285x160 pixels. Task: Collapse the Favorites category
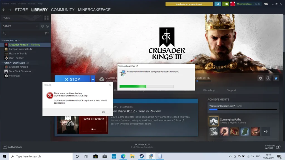(3, 41)
